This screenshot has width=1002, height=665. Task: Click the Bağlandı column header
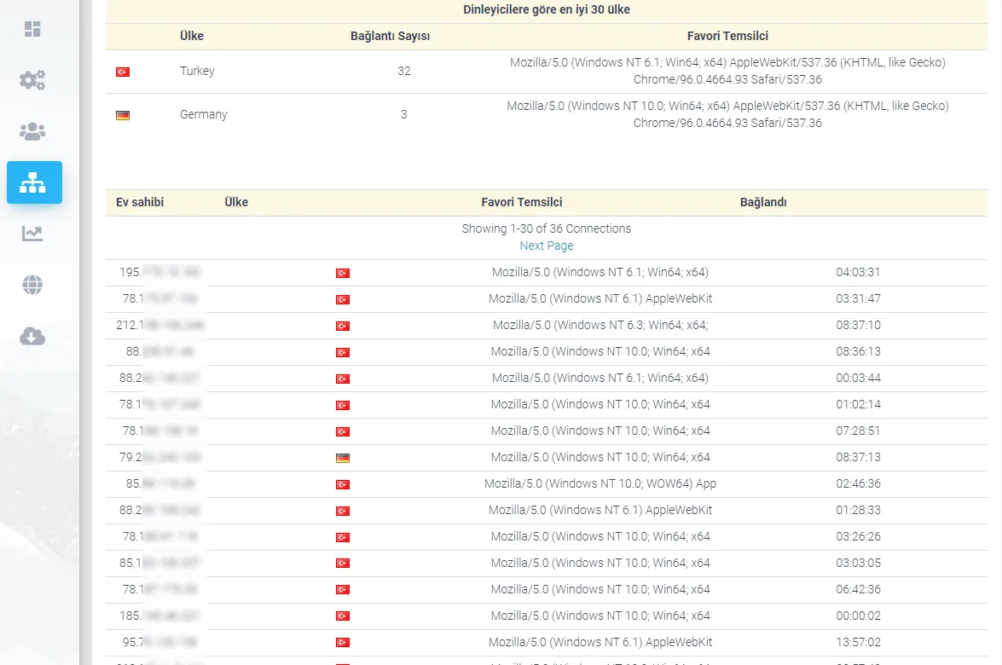click(763, 202)
